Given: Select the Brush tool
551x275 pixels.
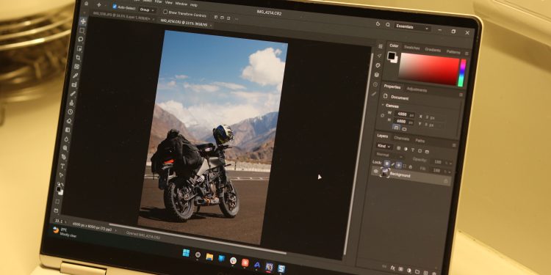Looking at the screenshot, I should tap(73, 93).
